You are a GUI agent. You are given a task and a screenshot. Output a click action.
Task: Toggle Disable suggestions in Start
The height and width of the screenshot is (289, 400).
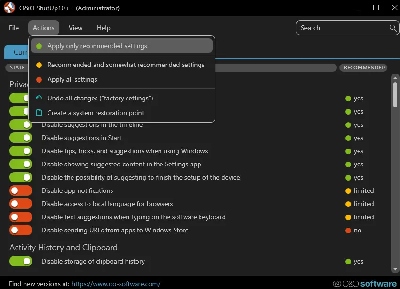pos(21,138)
